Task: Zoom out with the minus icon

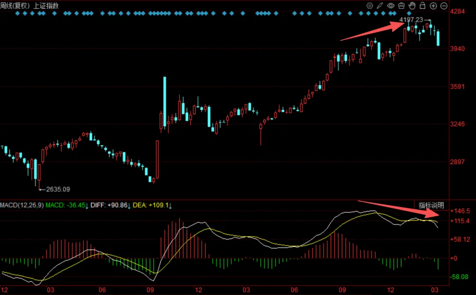Action: click(444, 6)
